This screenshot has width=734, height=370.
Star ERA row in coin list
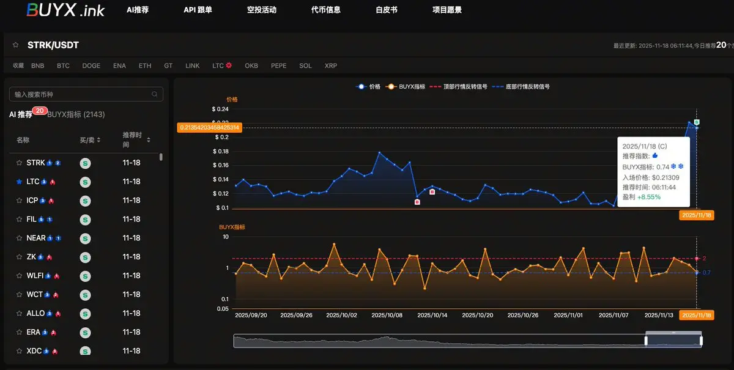[20, 332]
